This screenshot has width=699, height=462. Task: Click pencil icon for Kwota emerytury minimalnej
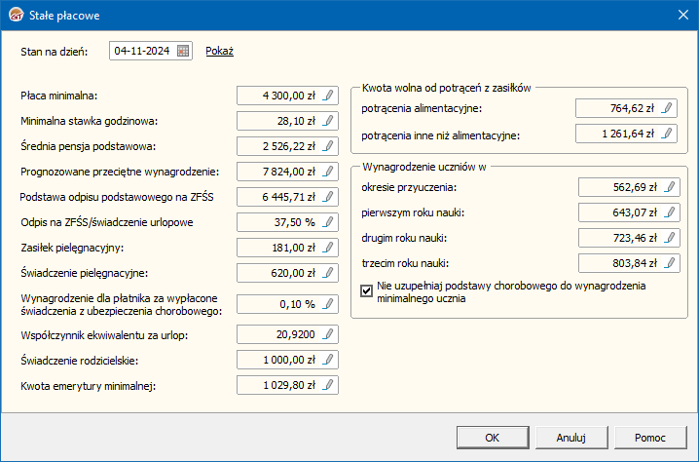[328, 385]
